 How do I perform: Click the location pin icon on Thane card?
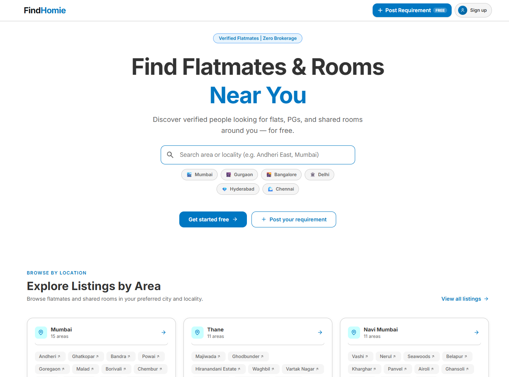click(x=198, y=333)
